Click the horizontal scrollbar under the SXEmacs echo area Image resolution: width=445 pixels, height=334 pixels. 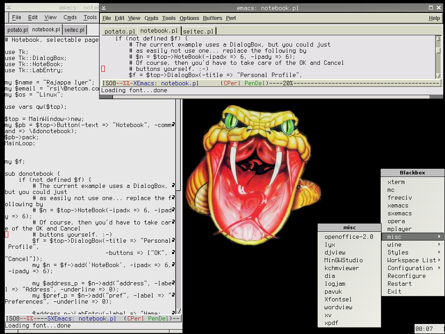coord(94,331)
